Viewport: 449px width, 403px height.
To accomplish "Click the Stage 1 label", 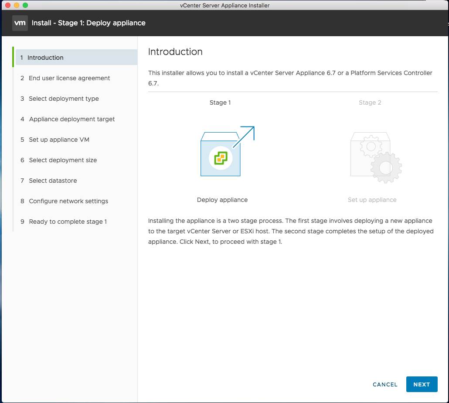I will pos(220,102).
